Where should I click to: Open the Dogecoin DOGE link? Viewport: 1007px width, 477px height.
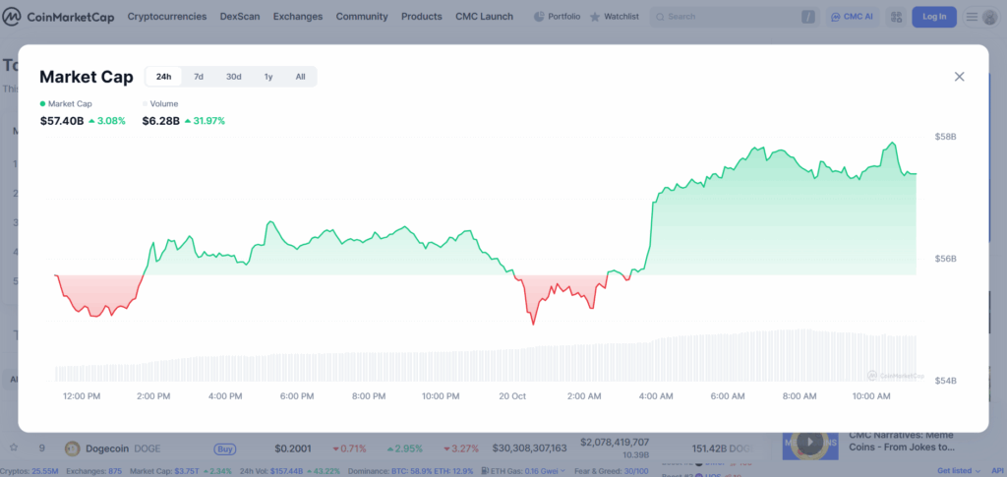123,448
